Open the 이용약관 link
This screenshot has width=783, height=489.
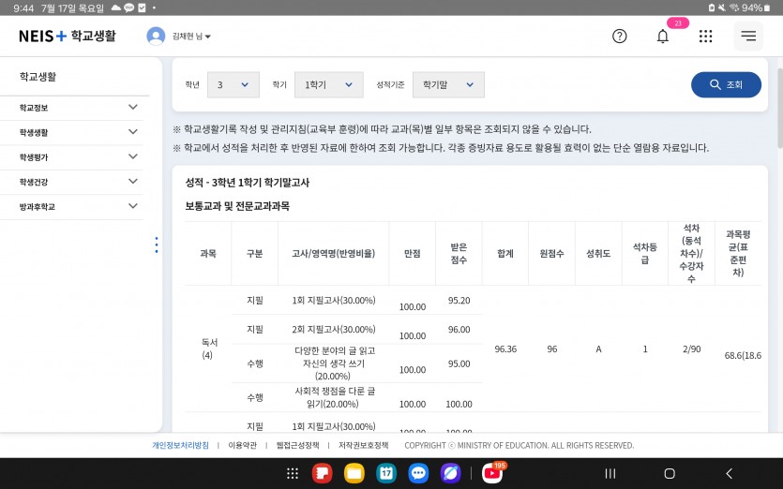(x=242, y=445)
